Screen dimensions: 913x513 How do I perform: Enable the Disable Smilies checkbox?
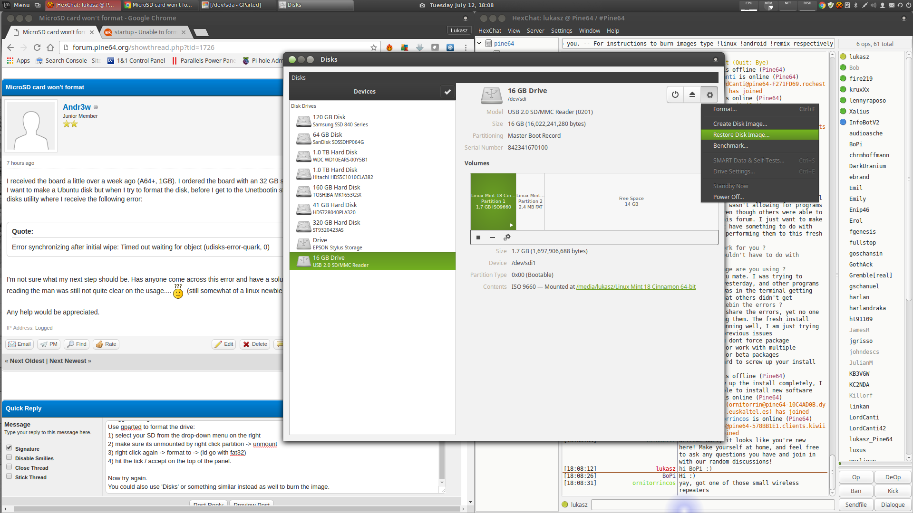click(9, 457)
